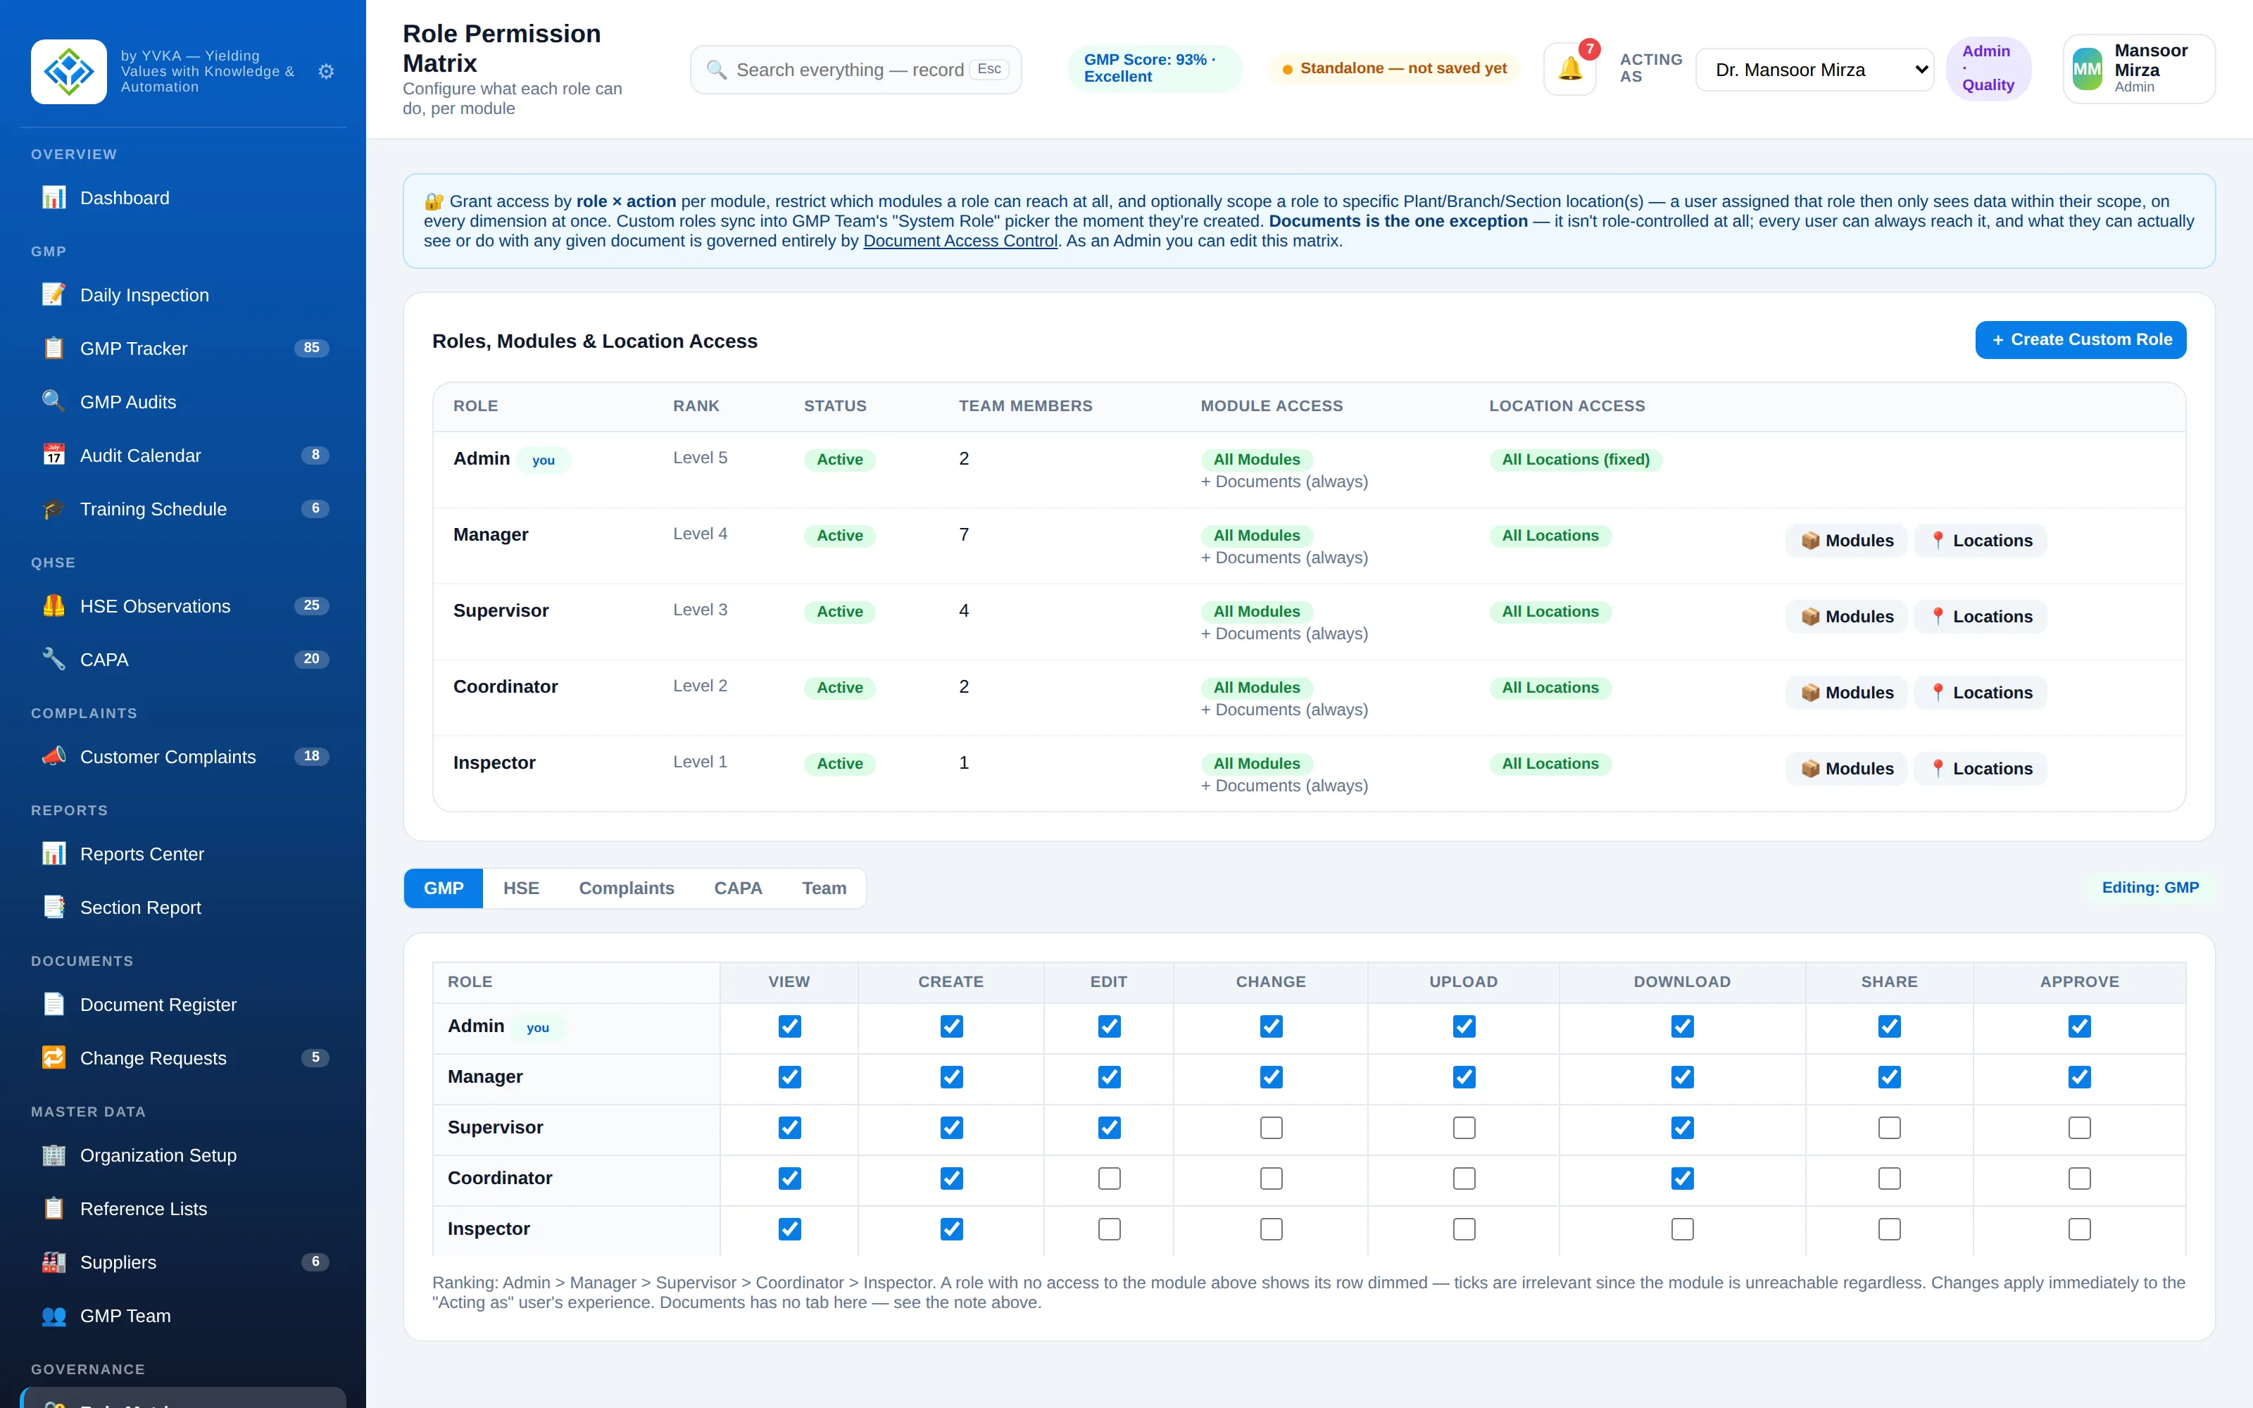The width and height of the screenshot is (2253, 1408).
Task: Click the GMP Tracker 85 badge
Action: [x=311, y=348]
